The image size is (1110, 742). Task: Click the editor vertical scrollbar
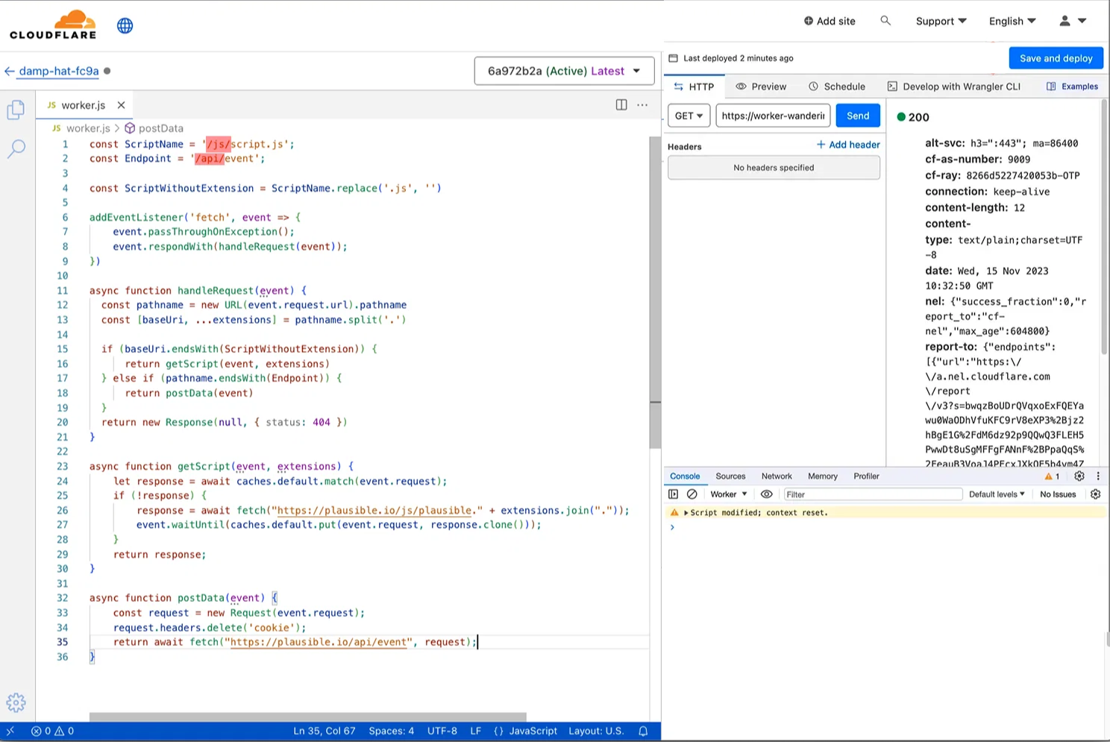(655, 292)
